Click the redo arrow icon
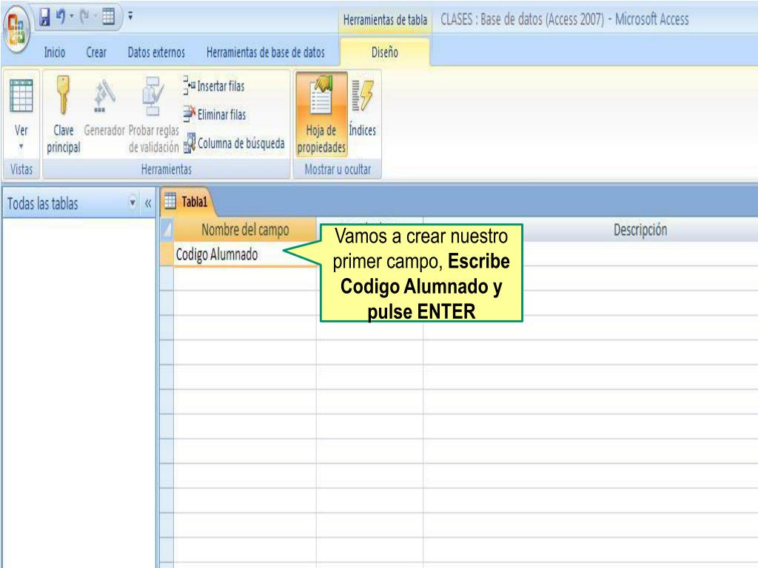The image size is (758, 568). (84, 17)
